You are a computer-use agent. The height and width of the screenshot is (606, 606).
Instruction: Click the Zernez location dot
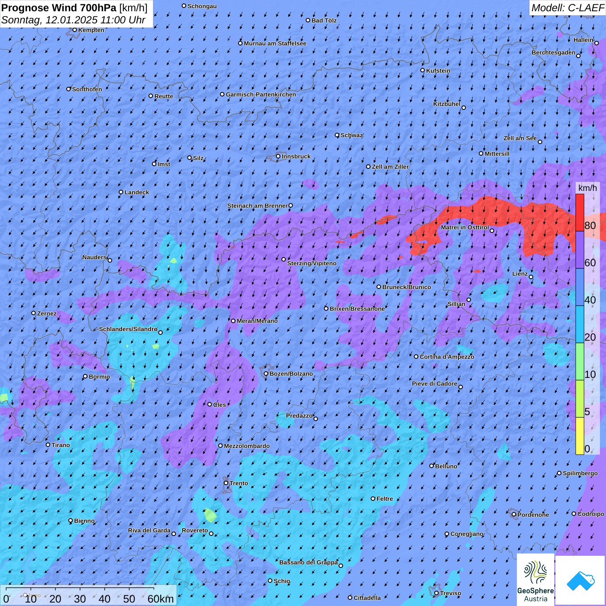coord(34,313)
